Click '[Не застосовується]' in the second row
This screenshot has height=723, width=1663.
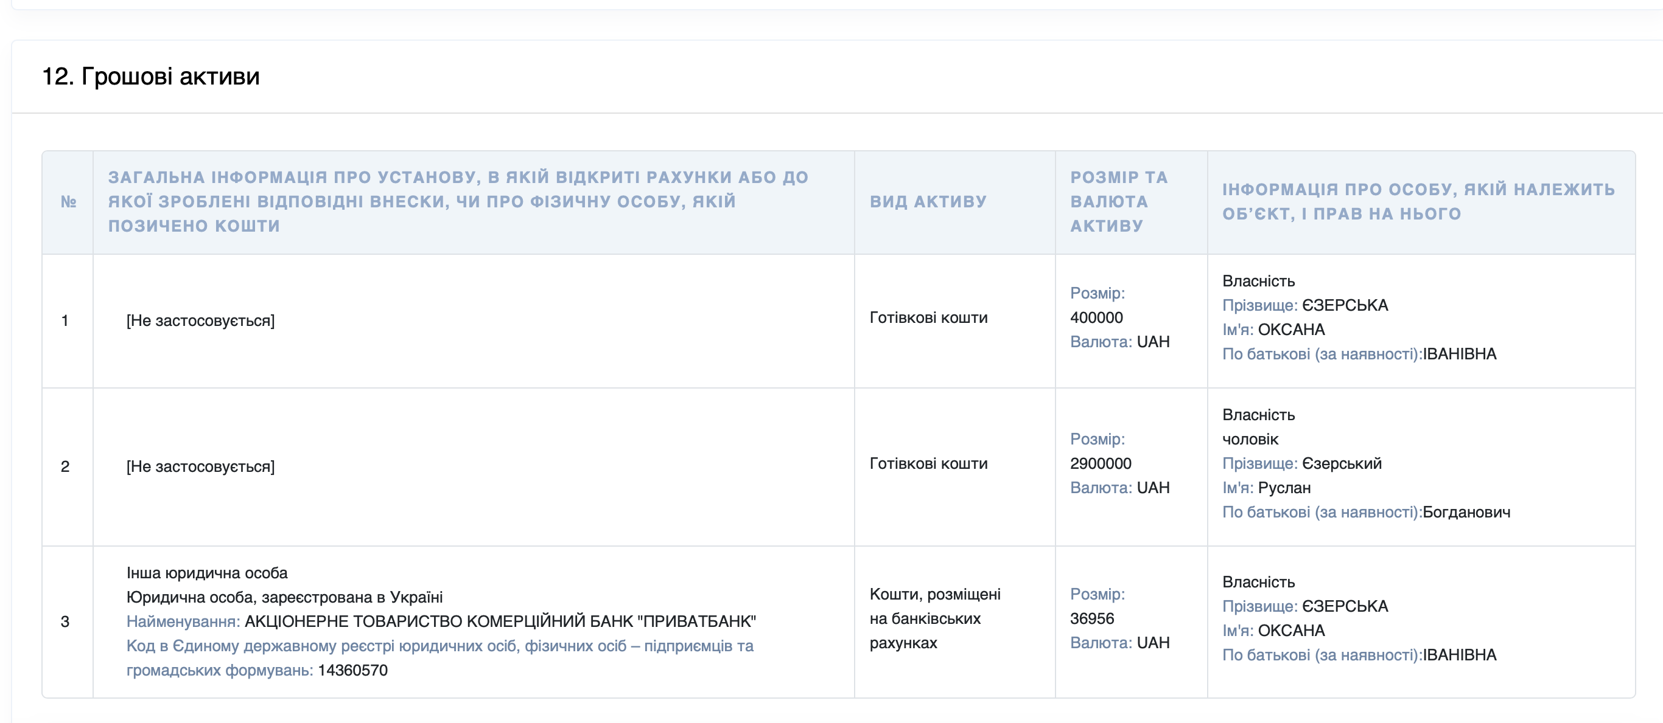pos(200,466)
